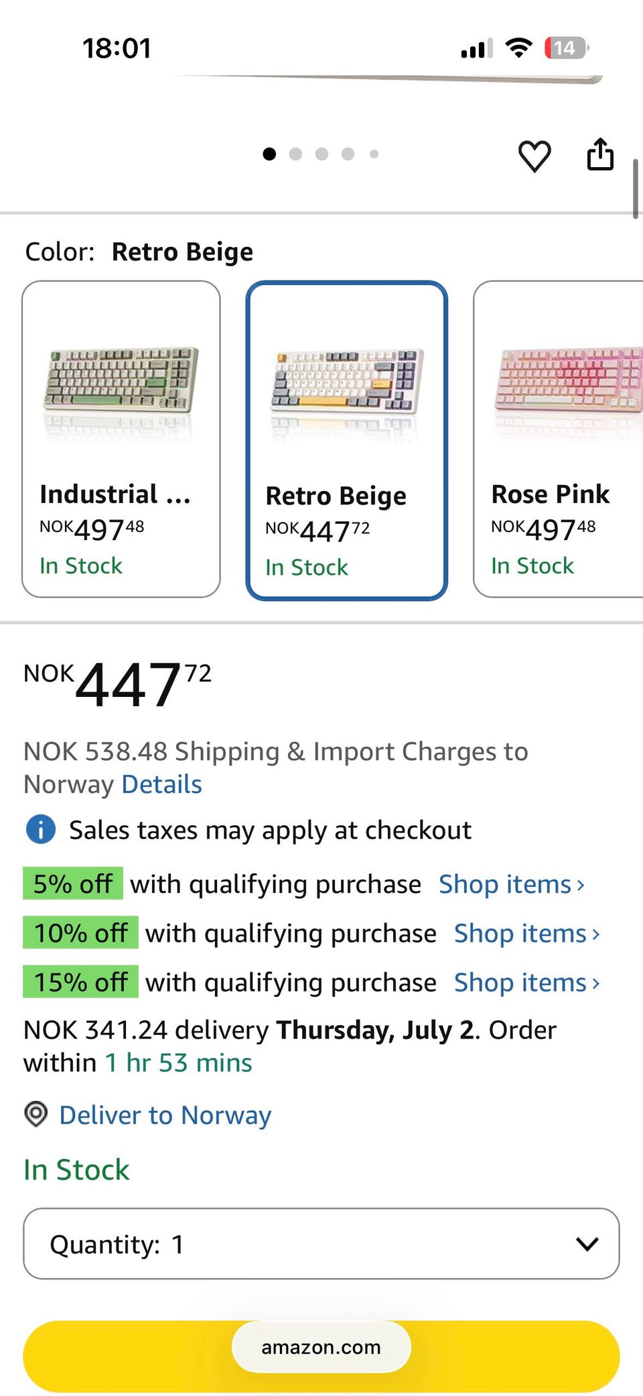The width and height of the screenshot is (643, 1396).
Task: Tap the yellow add to cart button
Action: point(321,1356)
